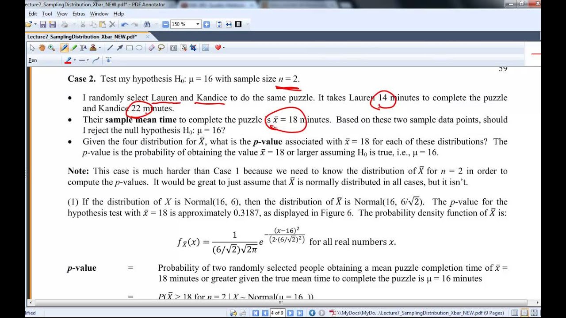The width and height of the screenshot is (566, 318).
Task: Undo the last annotation
Action: tap(125, 24)
